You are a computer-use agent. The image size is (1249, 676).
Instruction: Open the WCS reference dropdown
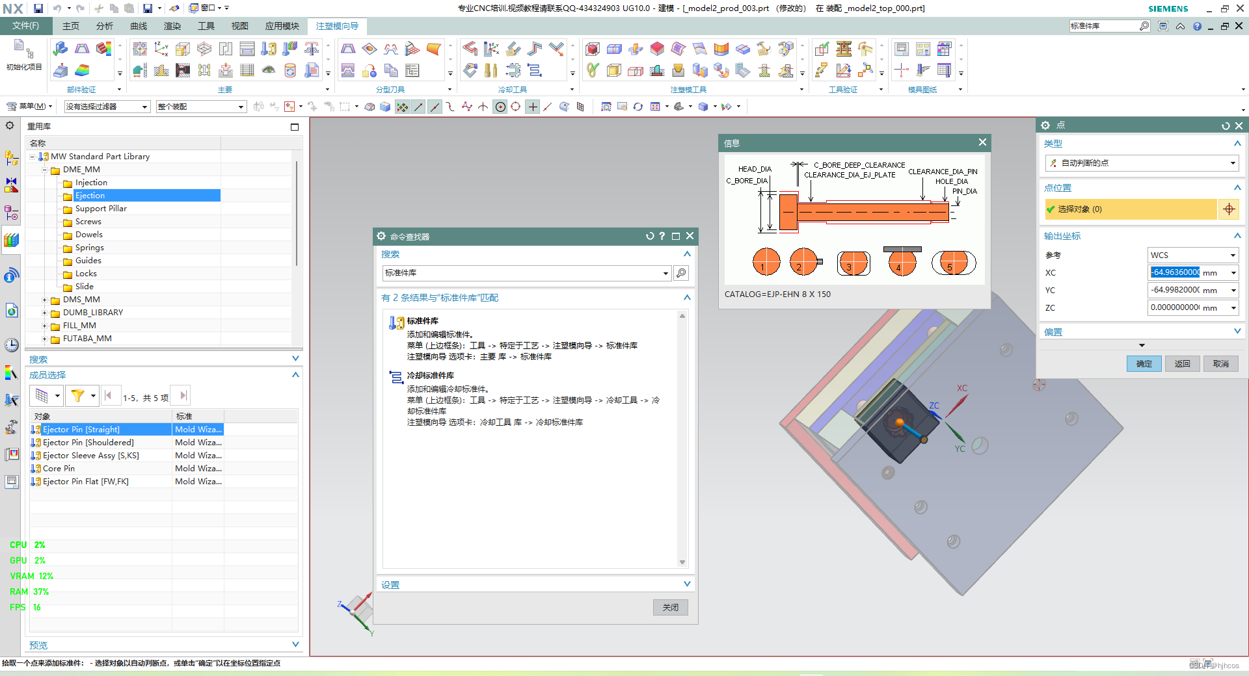[1192, 255]
